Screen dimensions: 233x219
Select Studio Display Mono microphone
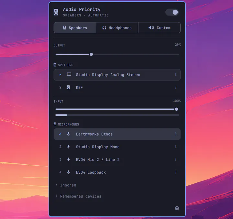[117, 147]
